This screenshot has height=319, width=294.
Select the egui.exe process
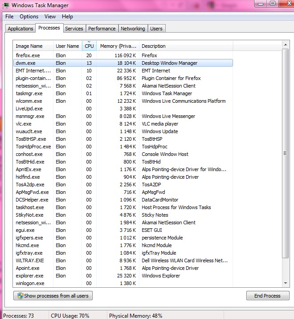pyautogui.click(x=123, y=230)
